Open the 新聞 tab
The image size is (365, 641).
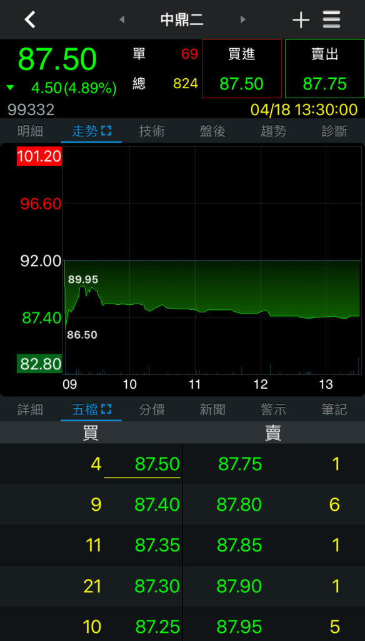pyautogui.click(x=212, y=409)
